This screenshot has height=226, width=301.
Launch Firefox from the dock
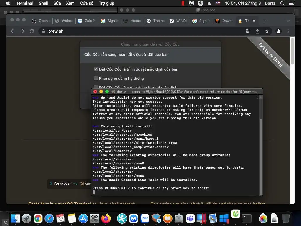(106, 219)
